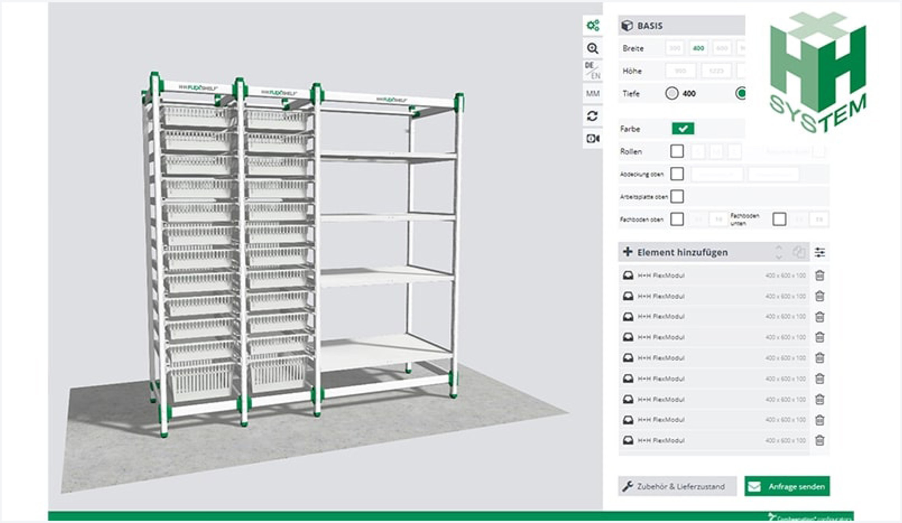Tick the Arbeitsplatte oben checkbox
The width and height of the screenshot is (902, 523).
[x=677, y=196]
